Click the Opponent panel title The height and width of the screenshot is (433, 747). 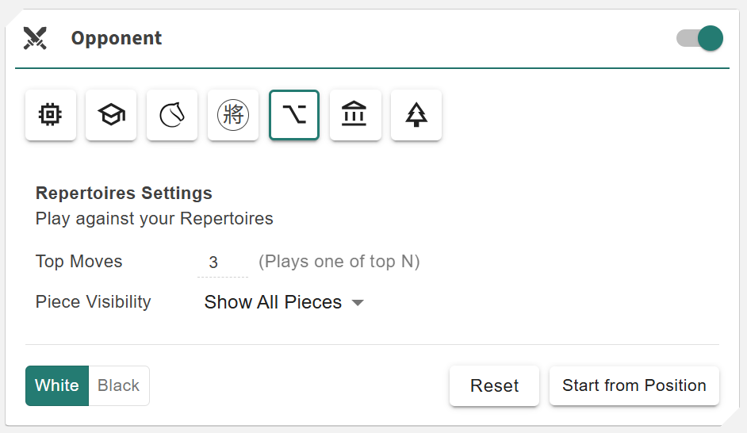coord(117,38)
